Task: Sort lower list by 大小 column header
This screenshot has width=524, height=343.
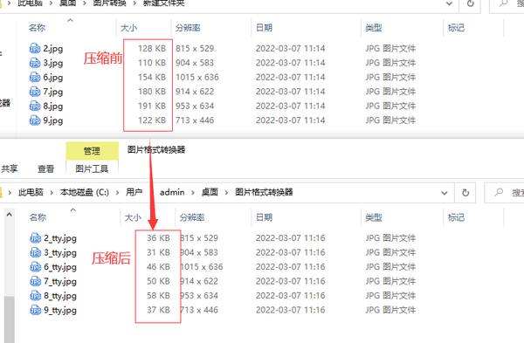Action: (x=133, y=217)
